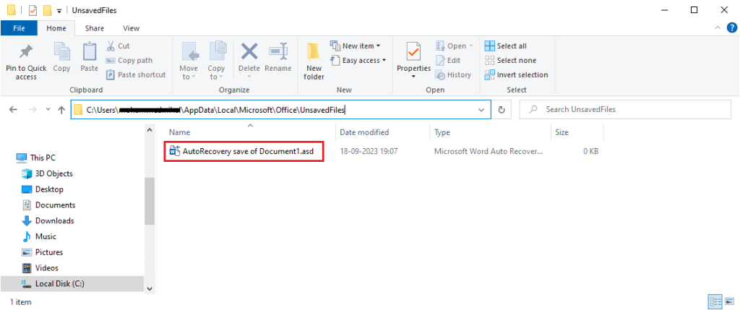
Task: Open Documents in navigation pane
Action: tap(48, 204)
